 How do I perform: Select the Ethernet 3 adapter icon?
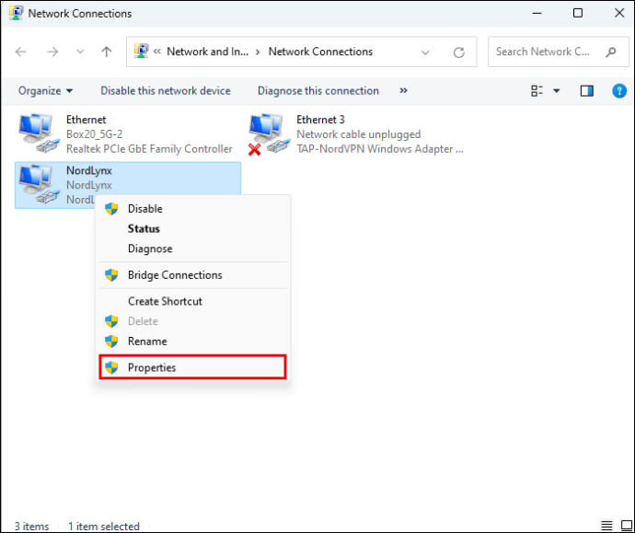coord(270,134)
